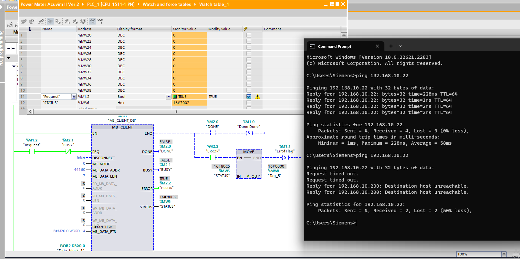Image resolution: width=520 pixels, height=259 pixels.
Task: Select the Command Prompt tab
Action: pos(335,47)
